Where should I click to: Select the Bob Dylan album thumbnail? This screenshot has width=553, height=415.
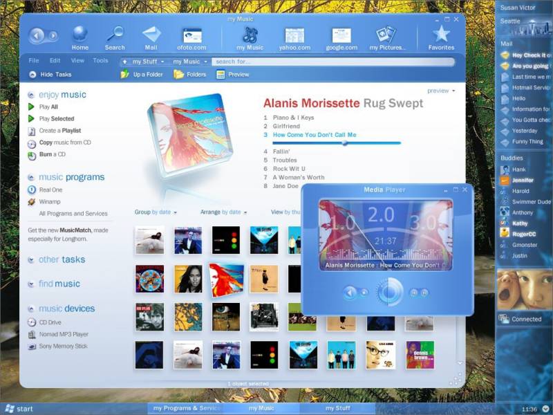point(149,317)
